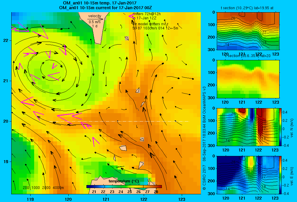Click the '14' contour label in t section

[x=227, y=45]
